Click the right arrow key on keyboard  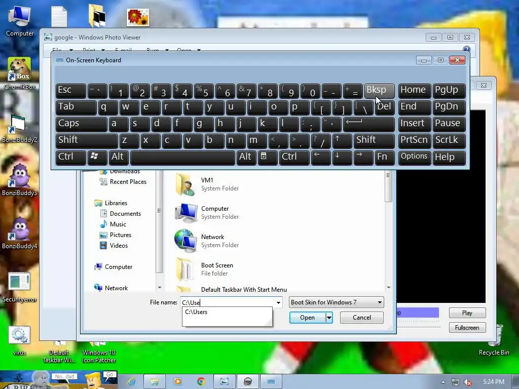363,157
